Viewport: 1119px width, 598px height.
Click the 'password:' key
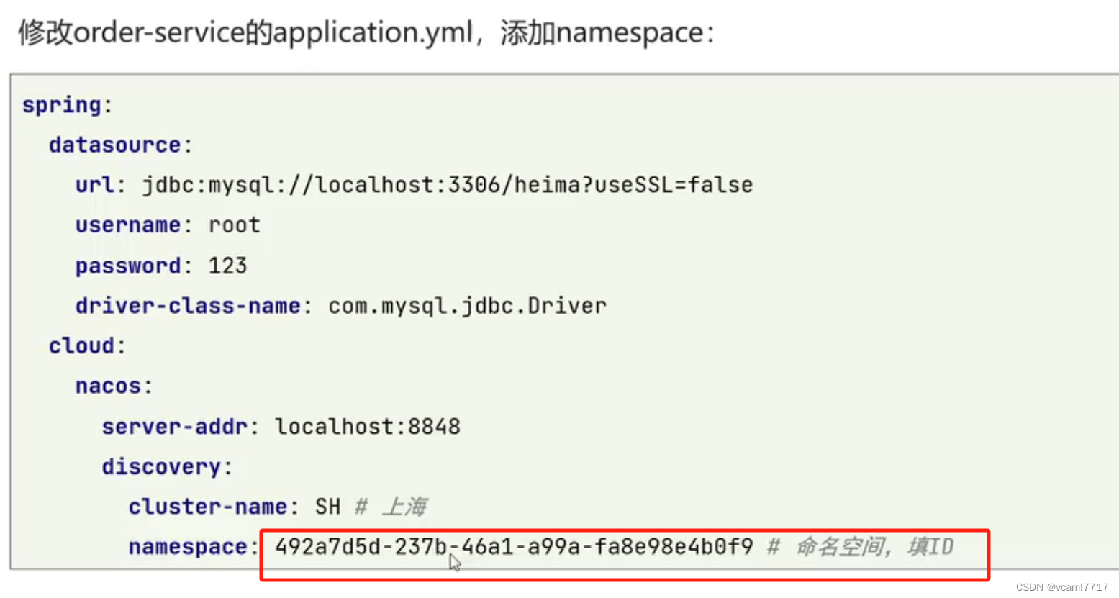(134, 266)
